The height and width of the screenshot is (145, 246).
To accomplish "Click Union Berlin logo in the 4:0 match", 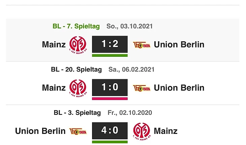I will 78,131.
